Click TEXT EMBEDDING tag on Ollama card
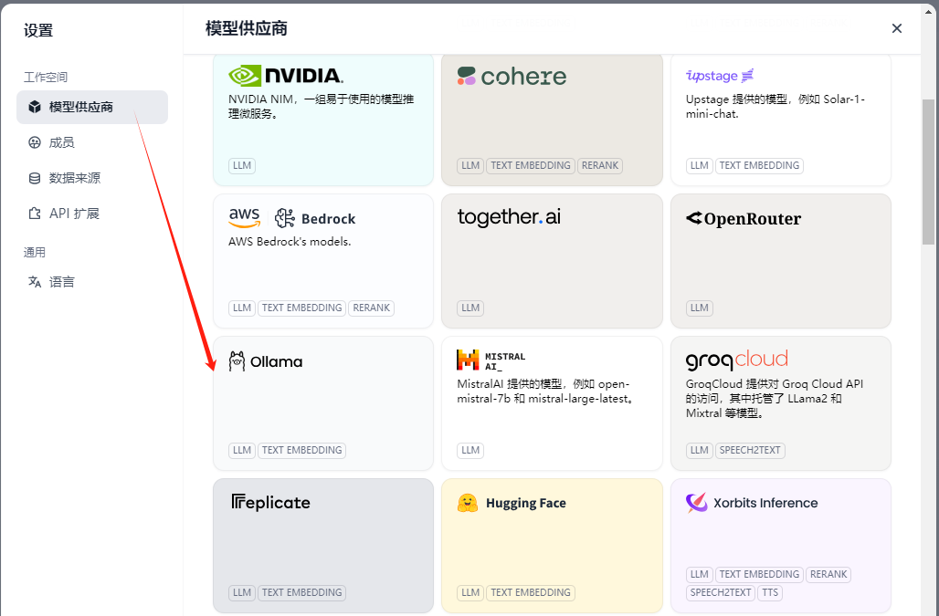The height and width of the screenshot is (616, 939). pyautogui.click(x=301, y=450)
